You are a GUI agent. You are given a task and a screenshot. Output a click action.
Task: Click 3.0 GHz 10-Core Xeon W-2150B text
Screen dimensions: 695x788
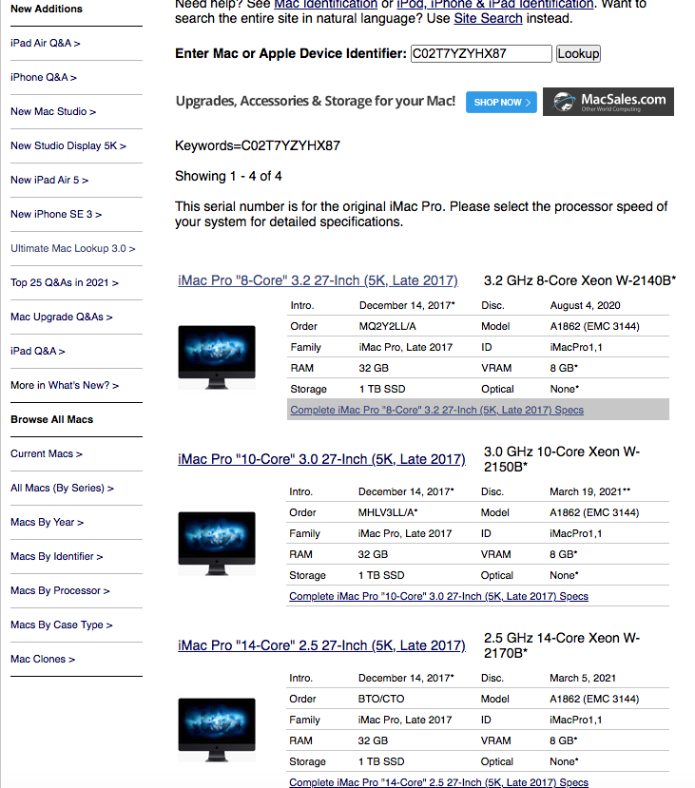(561, 459)
